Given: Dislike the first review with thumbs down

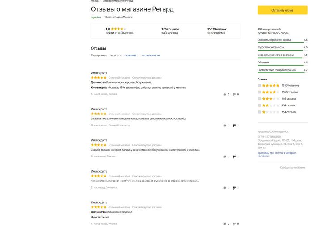Looking at the screenshot, I should [234, 94].
